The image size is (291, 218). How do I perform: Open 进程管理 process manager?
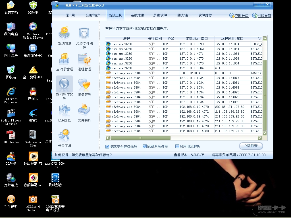coord(84,62)
